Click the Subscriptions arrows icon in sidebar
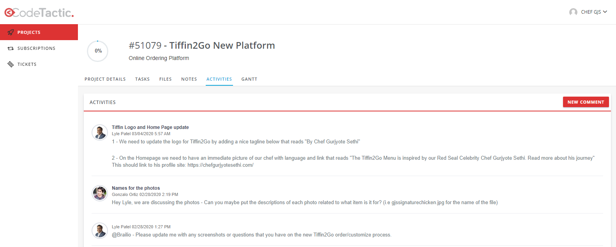The height and width of the screenshot is (247, 616). click(11, 48)
